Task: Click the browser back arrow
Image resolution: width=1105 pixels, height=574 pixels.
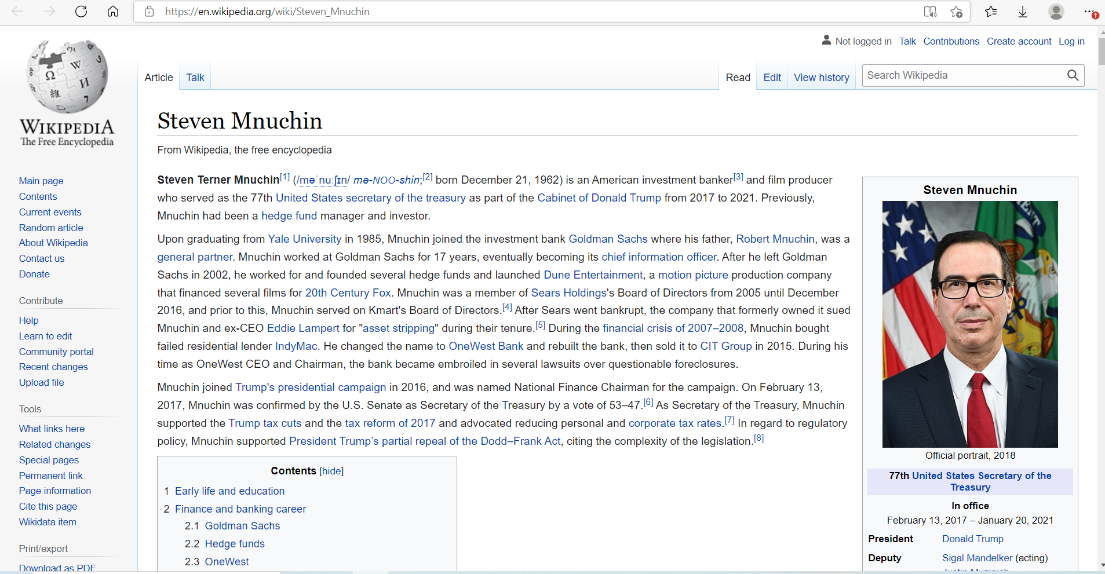Action: 17,11
